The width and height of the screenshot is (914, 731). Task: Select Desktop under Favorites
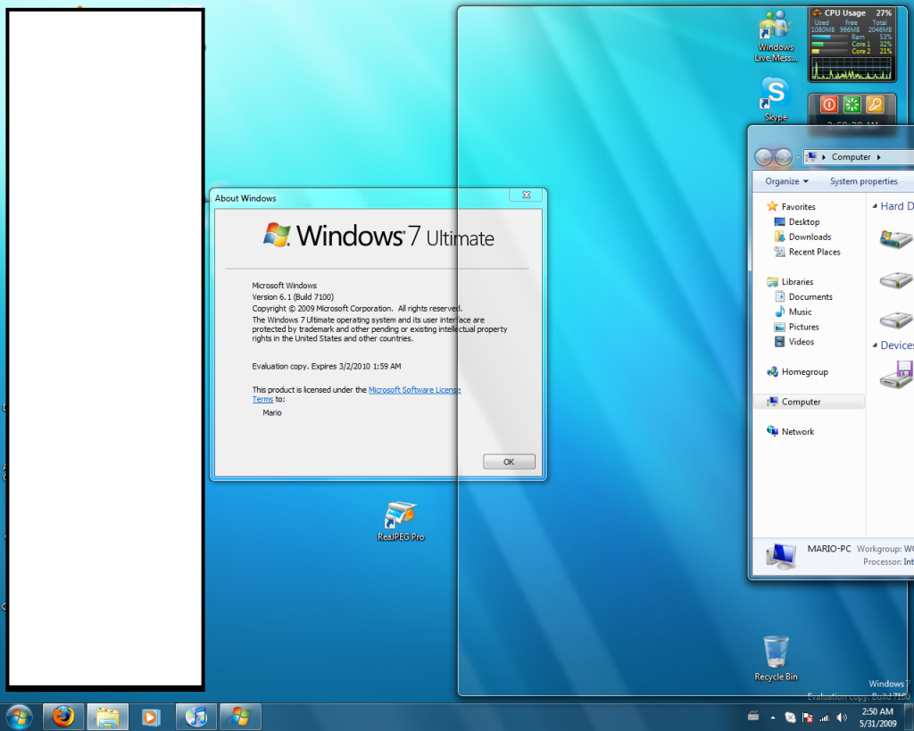tap(797, 221)
